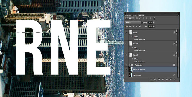Open the Kind filter type dropdown

130,19
